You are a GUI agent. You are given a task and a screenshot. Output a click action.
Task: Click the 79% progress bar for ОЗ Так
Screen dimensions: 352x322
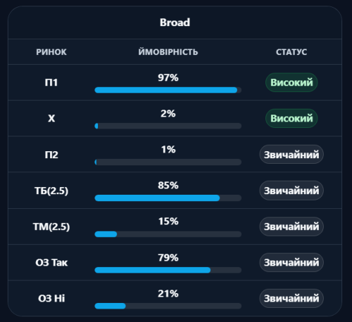point(168,270)
